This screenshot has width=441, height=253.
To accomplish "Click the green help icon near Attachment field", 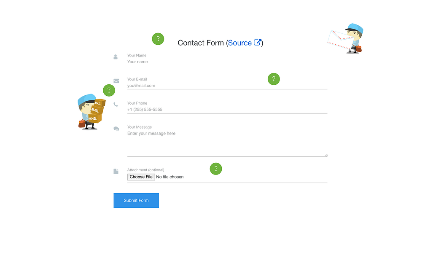I will (216, 169).
